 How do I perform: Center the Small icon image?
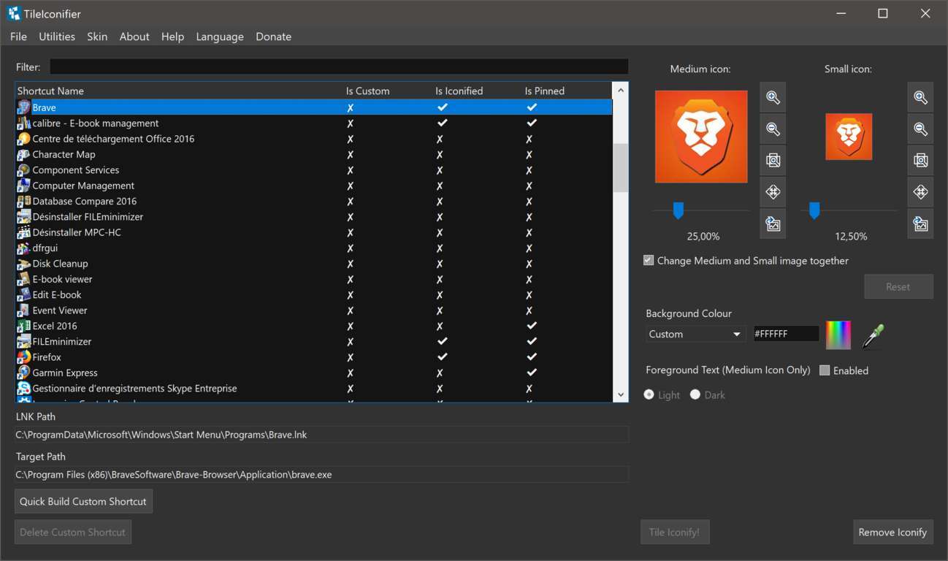click(x=920, y=192)
